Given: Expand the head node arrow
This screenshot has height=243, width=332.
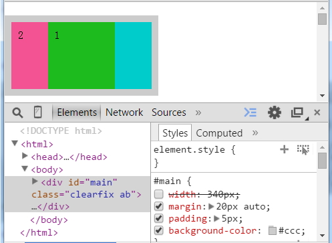Looking at the screenshot, I should 25,156.
